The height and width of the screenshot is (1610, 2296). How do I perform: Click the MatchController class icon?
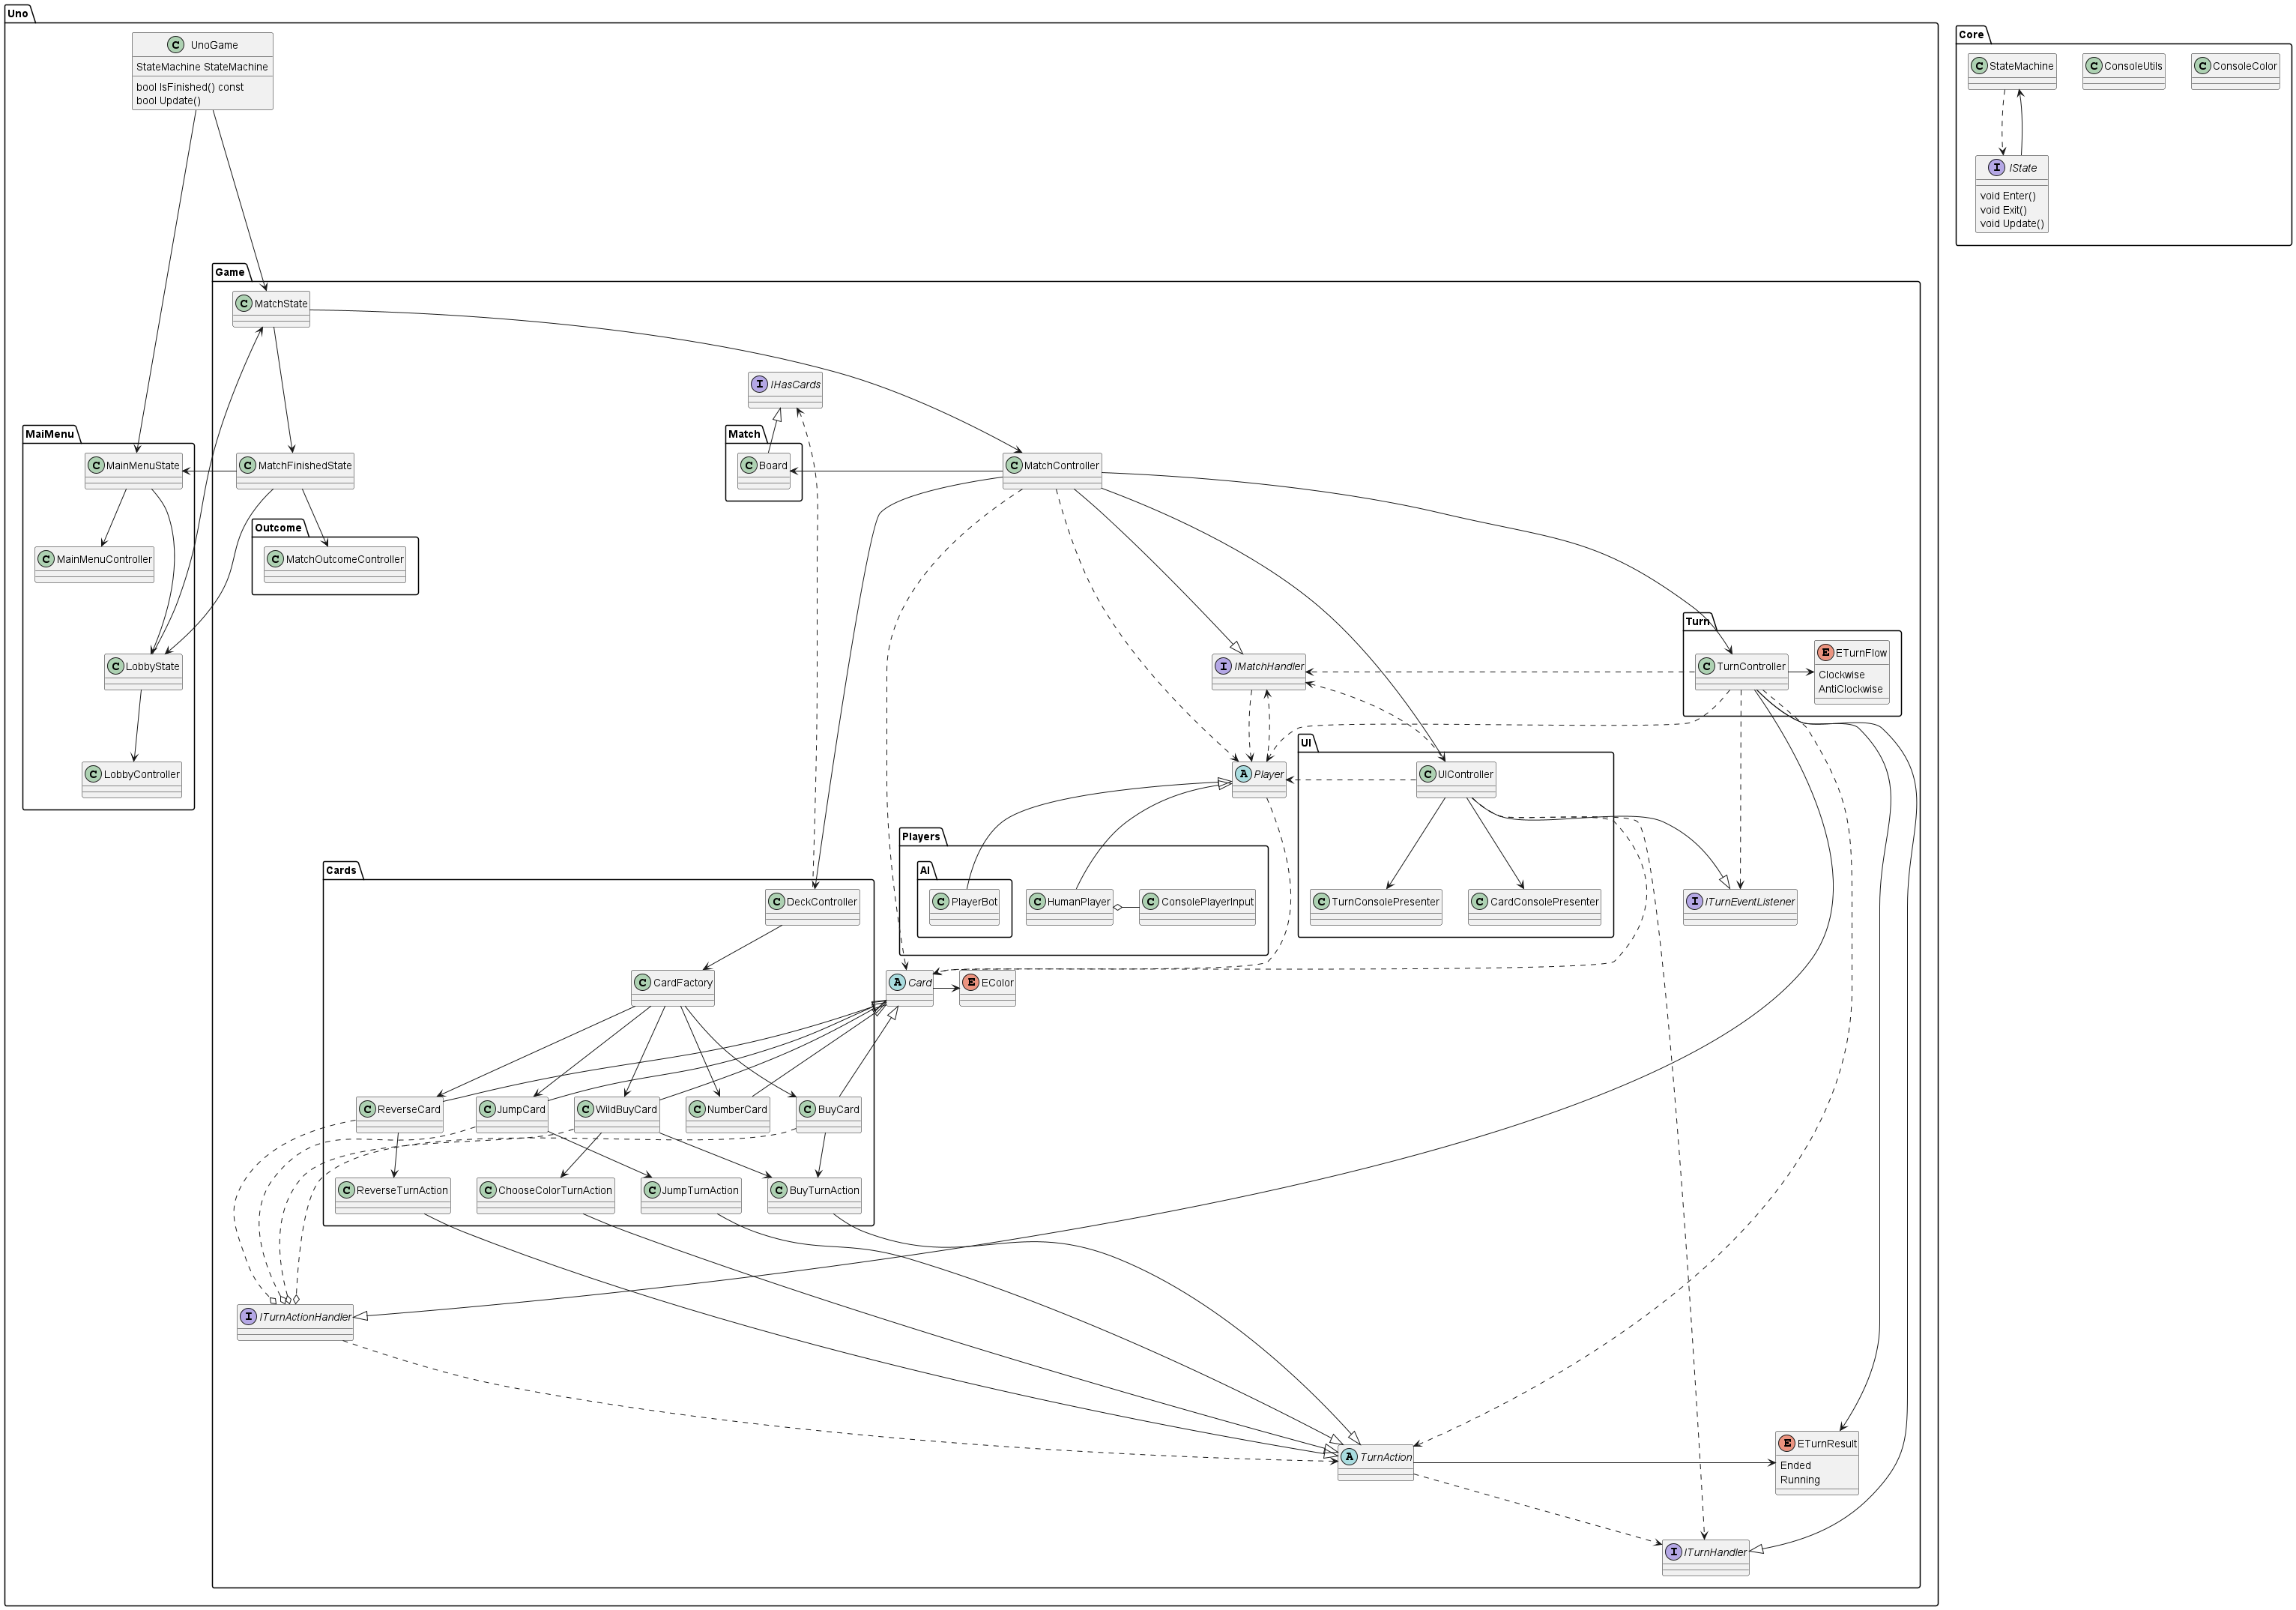(1013, 465)
